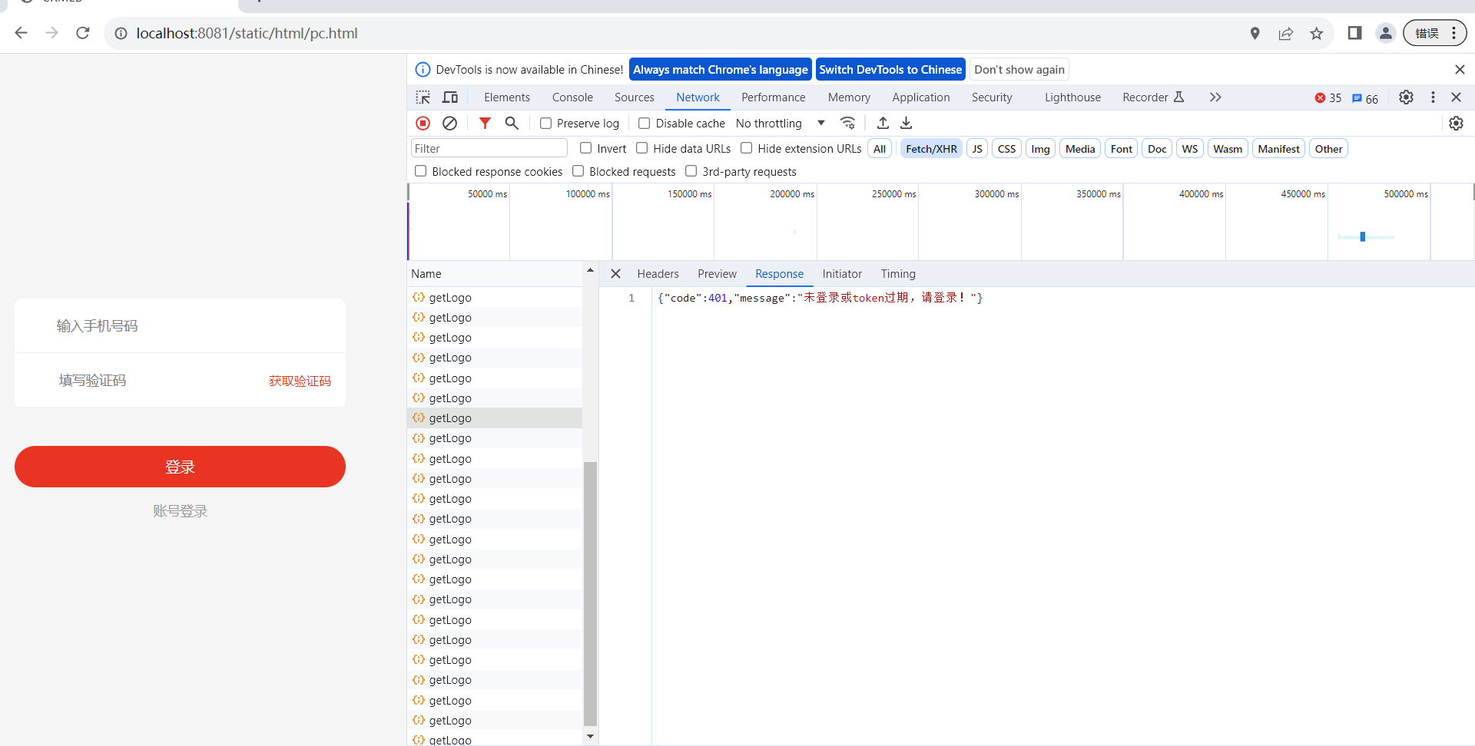The width and height of the screenshot is (1475, 746).
Task: Stop recording network log
Action: (x=423, y=123)
